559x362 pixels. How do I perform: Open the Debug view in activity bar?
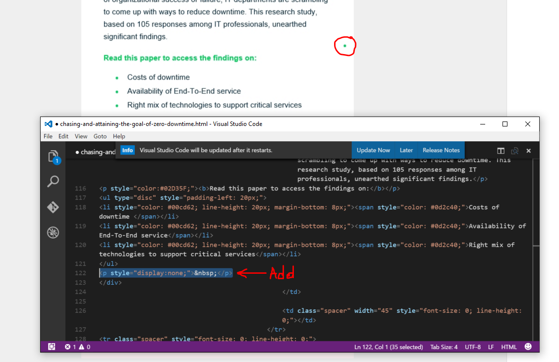53,232
